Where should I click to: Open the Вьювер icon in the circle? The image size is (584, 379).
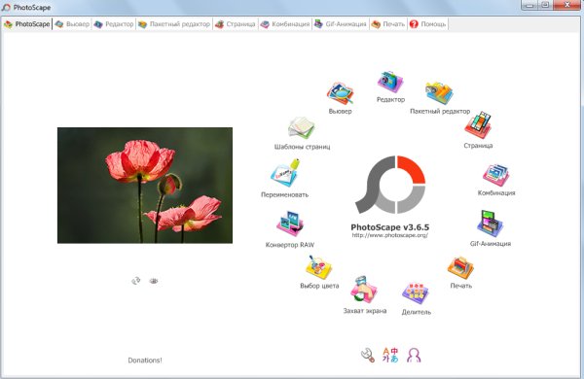point(340,93)
